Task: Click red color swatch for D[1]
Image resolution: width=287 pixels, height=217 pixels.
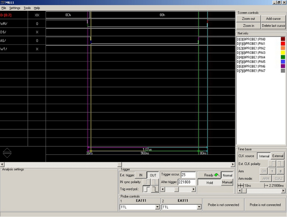Action: [283, 43]
